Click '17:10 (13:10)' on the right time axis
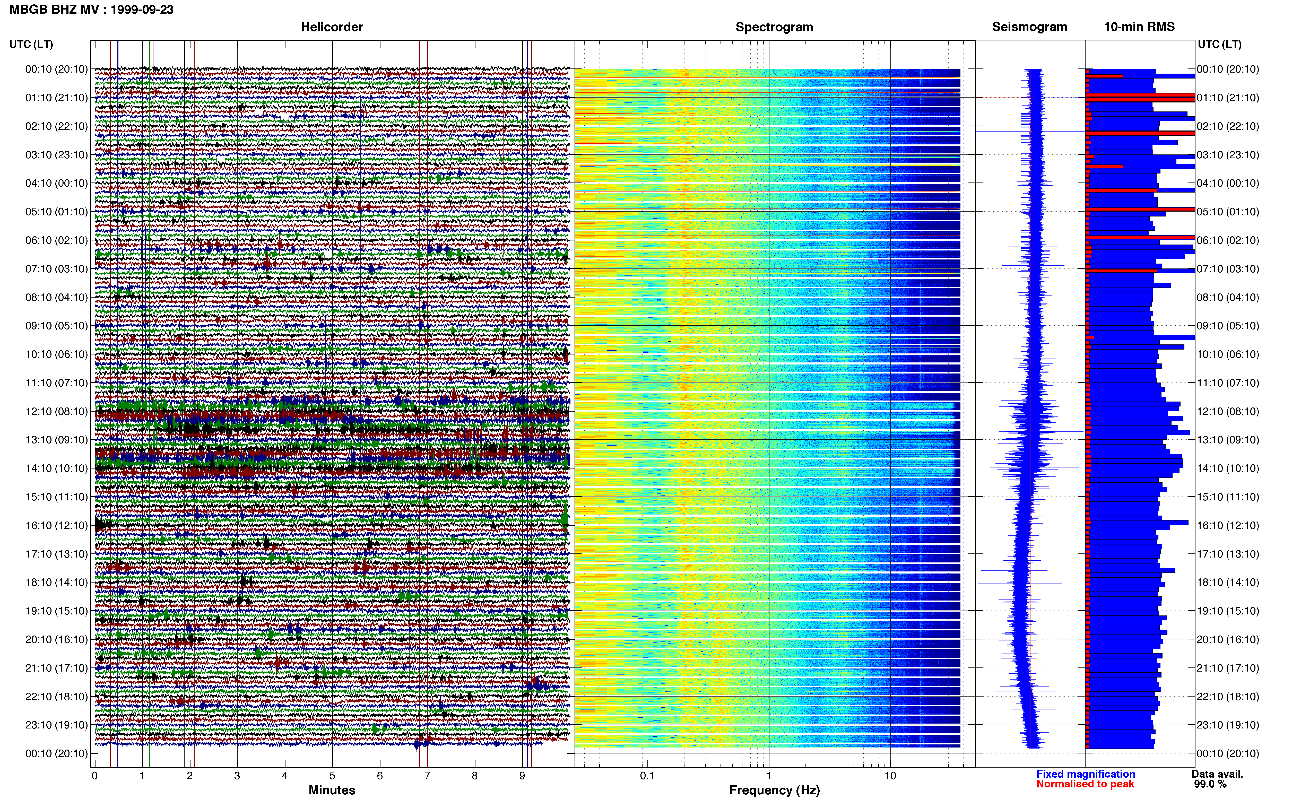 [1228, 554]
